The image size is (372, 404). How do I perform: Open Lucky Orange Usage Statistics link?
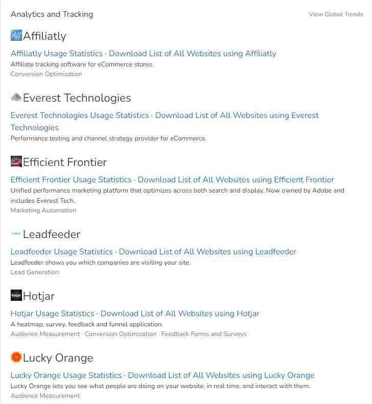[x=66, y=375]
